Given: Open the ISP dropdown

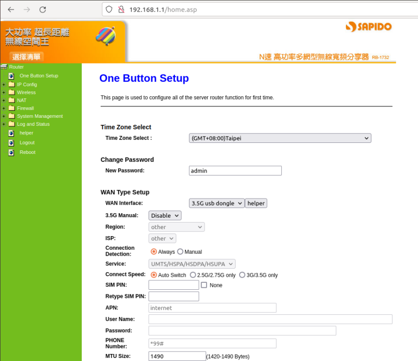Looking at the screenshot, I should pos(162,238).
